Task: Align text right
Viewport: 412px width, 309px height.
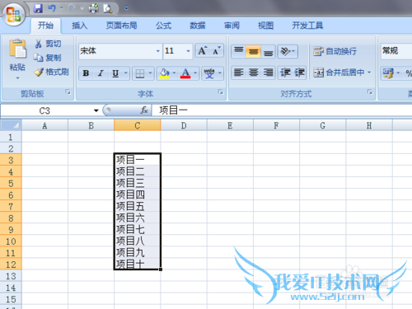Action: pos(268,73)
